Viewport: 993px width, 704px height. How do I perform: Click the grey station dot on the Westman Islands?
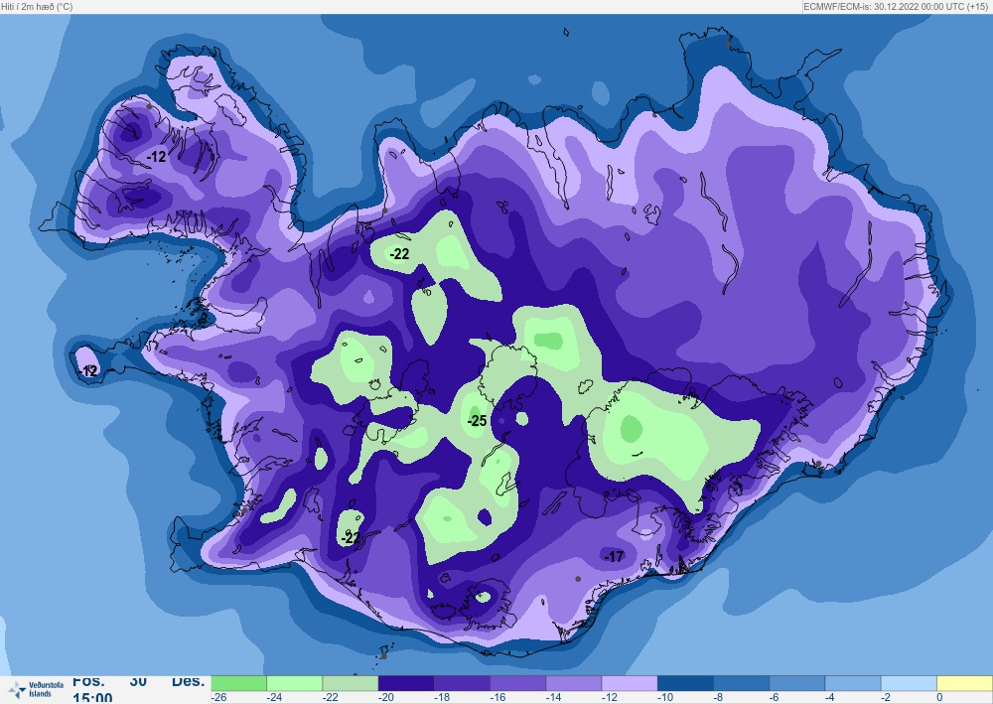(x=383, y=656)
